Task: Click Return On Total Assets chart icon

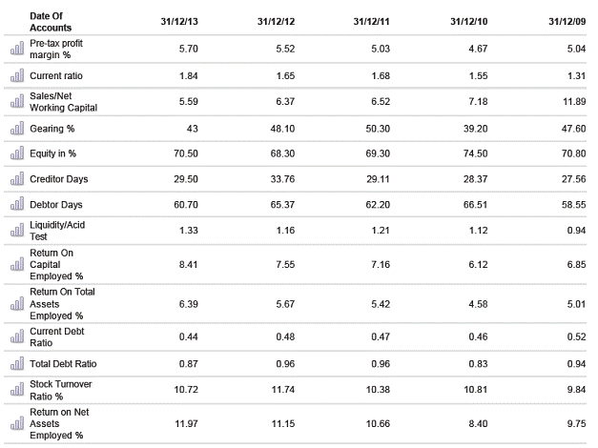Action: point(16,304)
